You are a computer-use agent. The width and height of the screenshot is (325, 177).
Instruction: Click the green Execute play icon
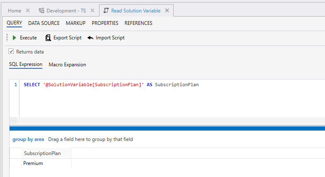[x=15, y=38]
